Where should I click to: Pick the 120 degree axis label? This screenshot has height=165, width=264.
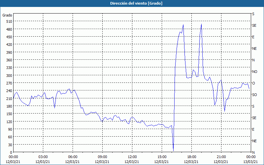click(9, 122)
